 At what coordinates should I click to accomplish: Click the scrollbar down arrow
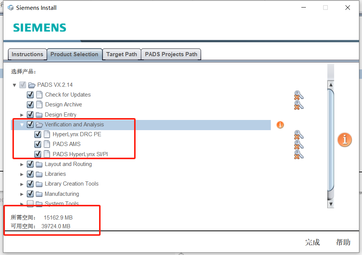(331, 204)
